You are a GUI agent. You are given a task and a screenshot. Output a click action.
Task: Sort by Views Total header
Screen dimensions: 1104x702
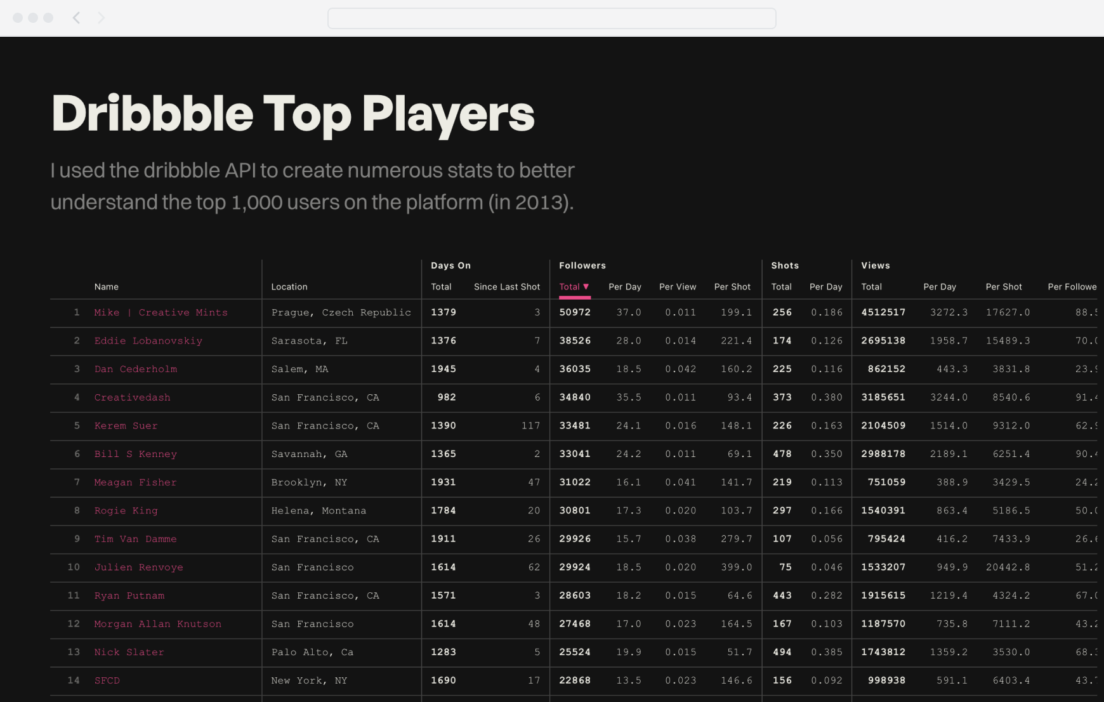click(871, 287)
